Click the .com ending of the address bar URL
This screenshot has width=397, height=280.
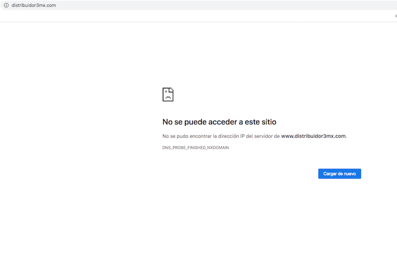pos(51,5)
